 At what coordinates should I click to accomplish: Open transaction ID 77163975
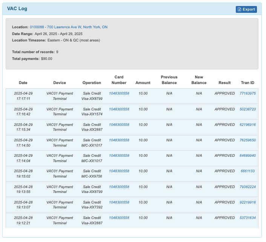pyautogui.click(x=248, y=93)
